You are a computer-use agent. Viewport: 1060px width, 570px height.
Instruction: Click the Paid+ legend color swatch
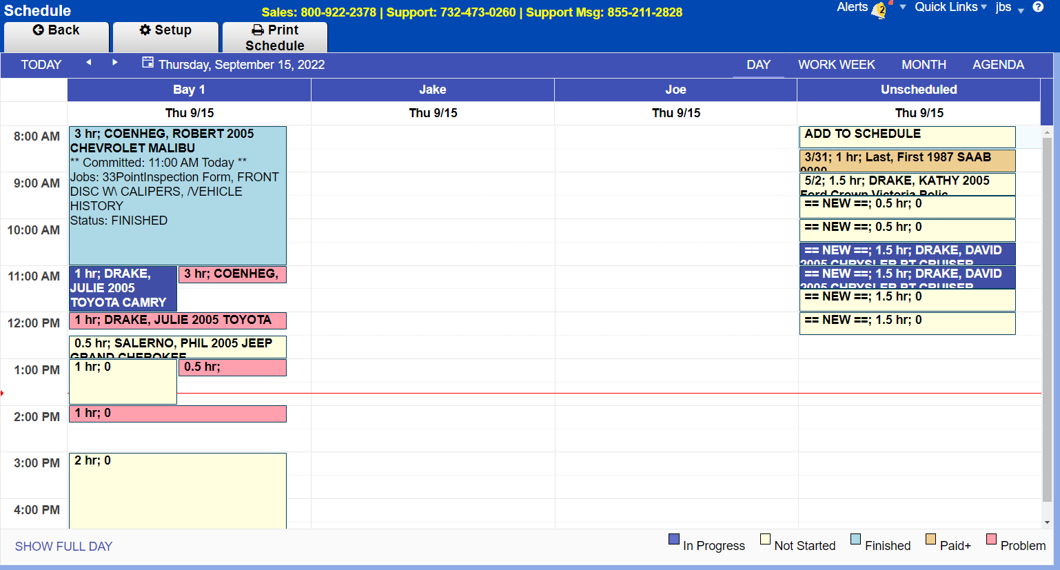tap(930, 540)
